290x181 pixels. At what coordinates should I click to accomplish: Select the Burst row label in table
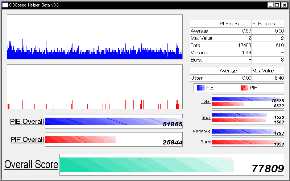pyautogui.click(x=204, y=60)
